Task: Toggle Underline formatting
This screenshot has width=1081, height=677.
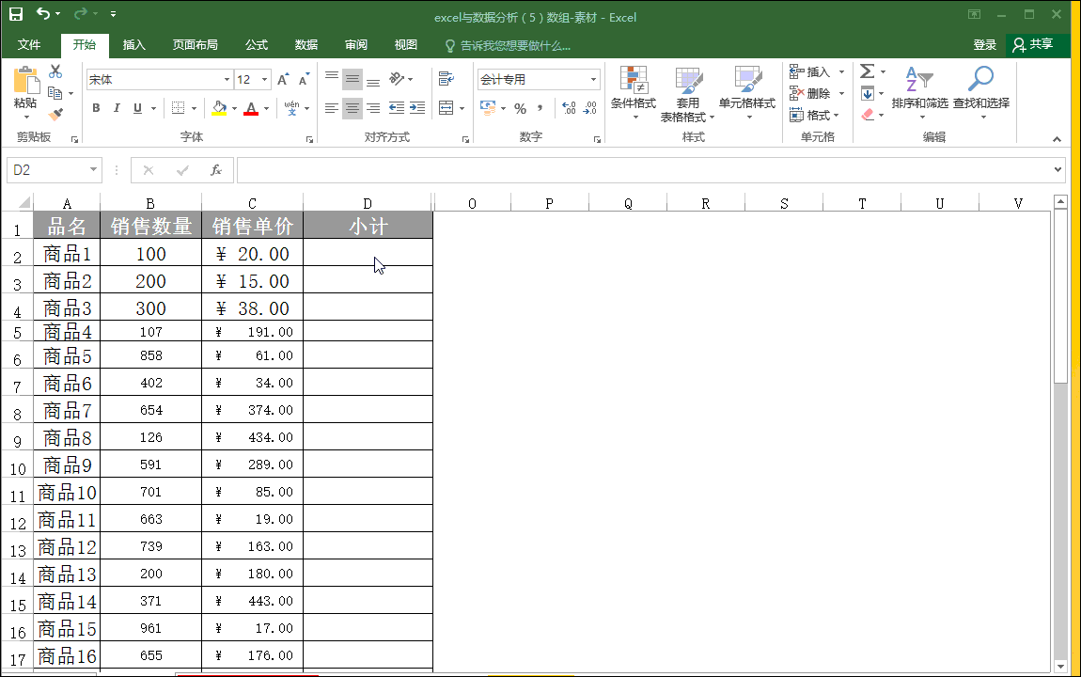Action: pos(137,108)
